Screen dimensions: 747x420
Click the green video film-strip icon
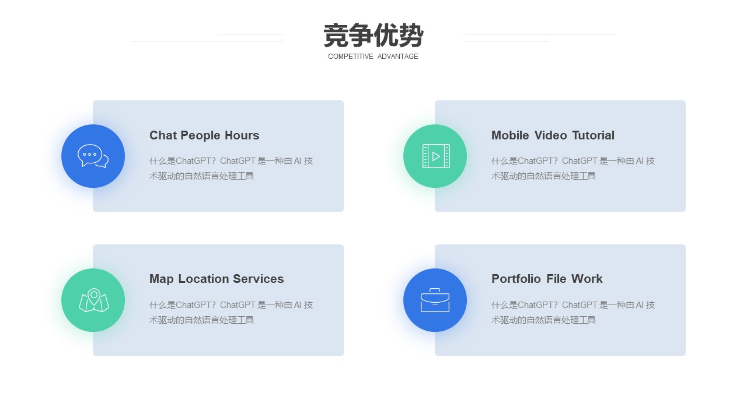coord(435,156)
